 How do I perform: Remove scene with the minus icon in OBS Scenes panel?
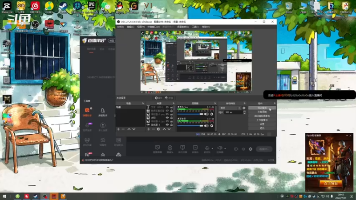[x=123, y=129]
